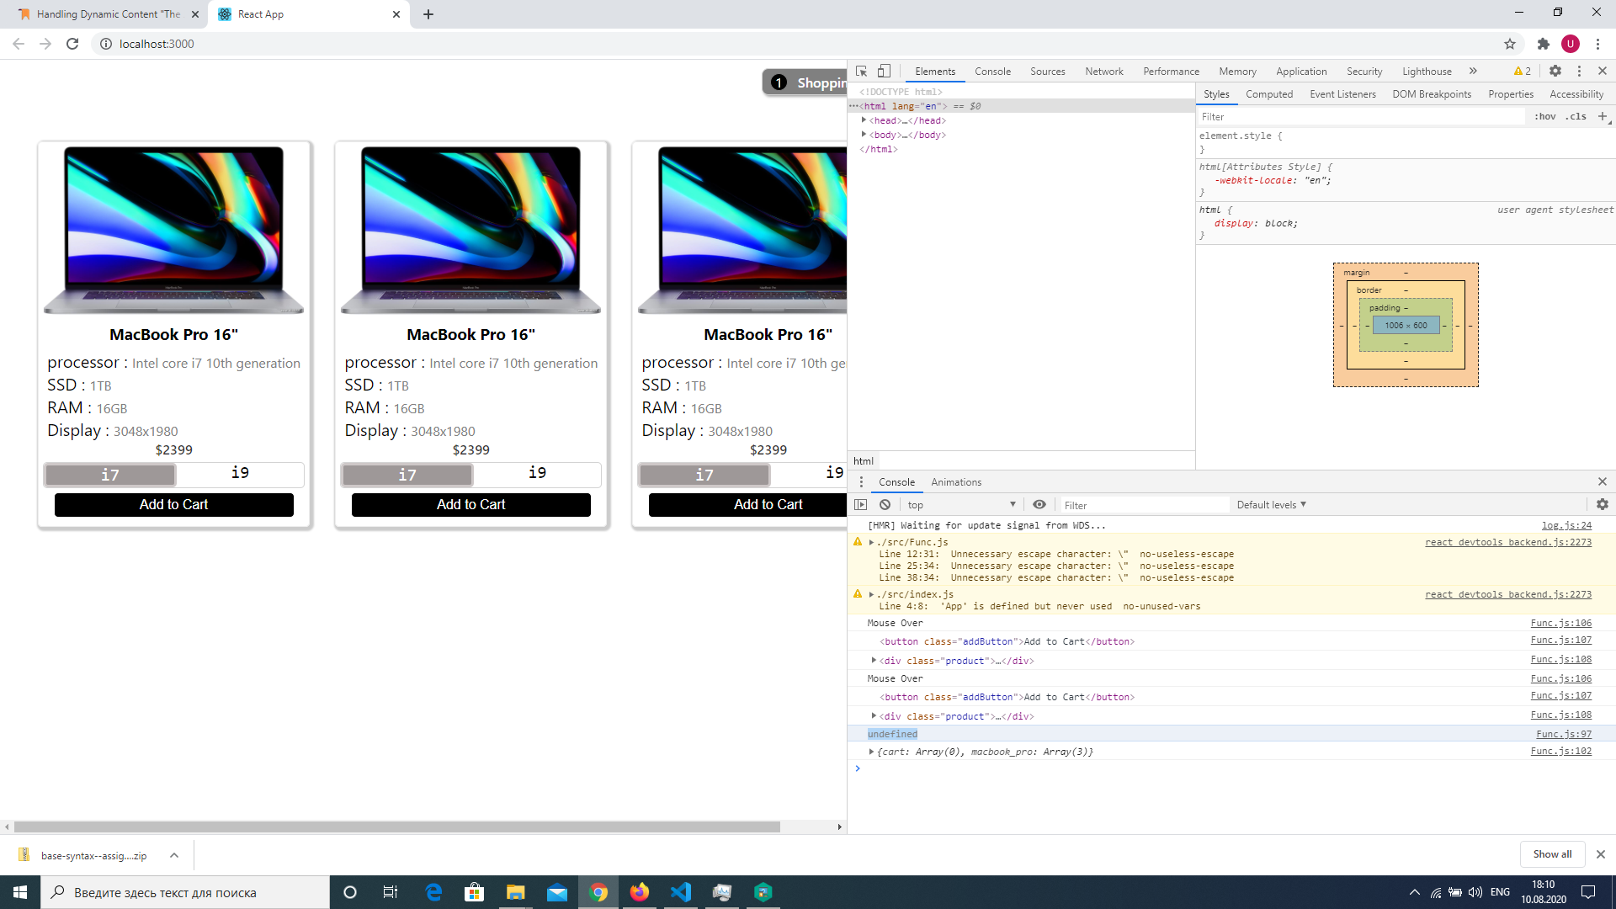
Task: Expand the head element node
Action: tap(864, 120)
